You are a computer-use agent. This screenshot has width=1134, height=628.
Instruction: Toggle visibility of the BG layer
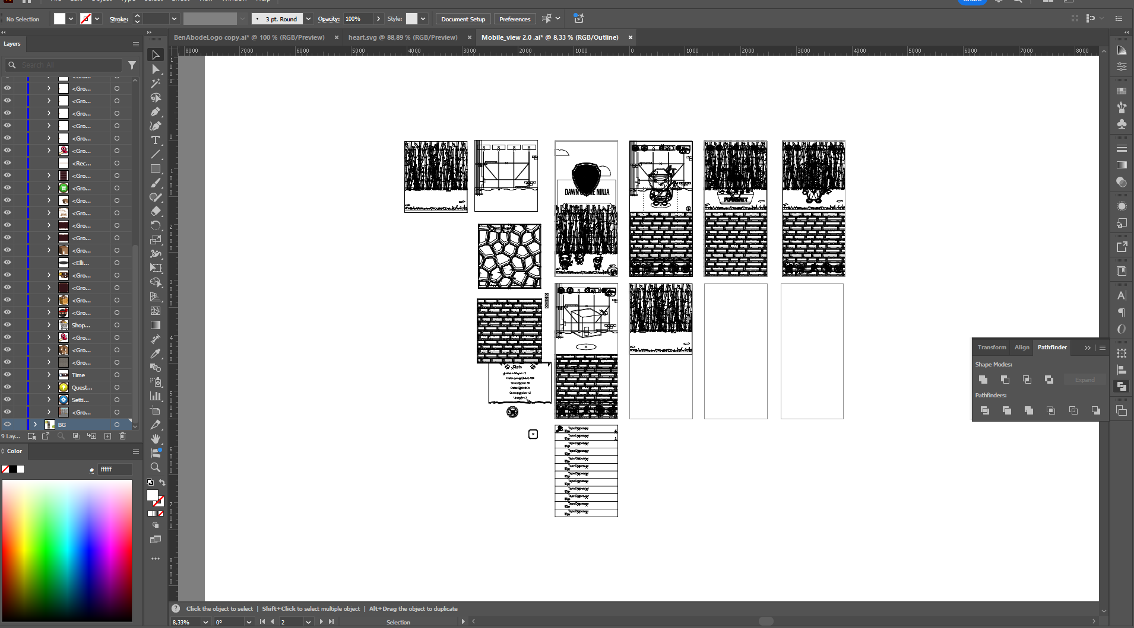[8, 425]
